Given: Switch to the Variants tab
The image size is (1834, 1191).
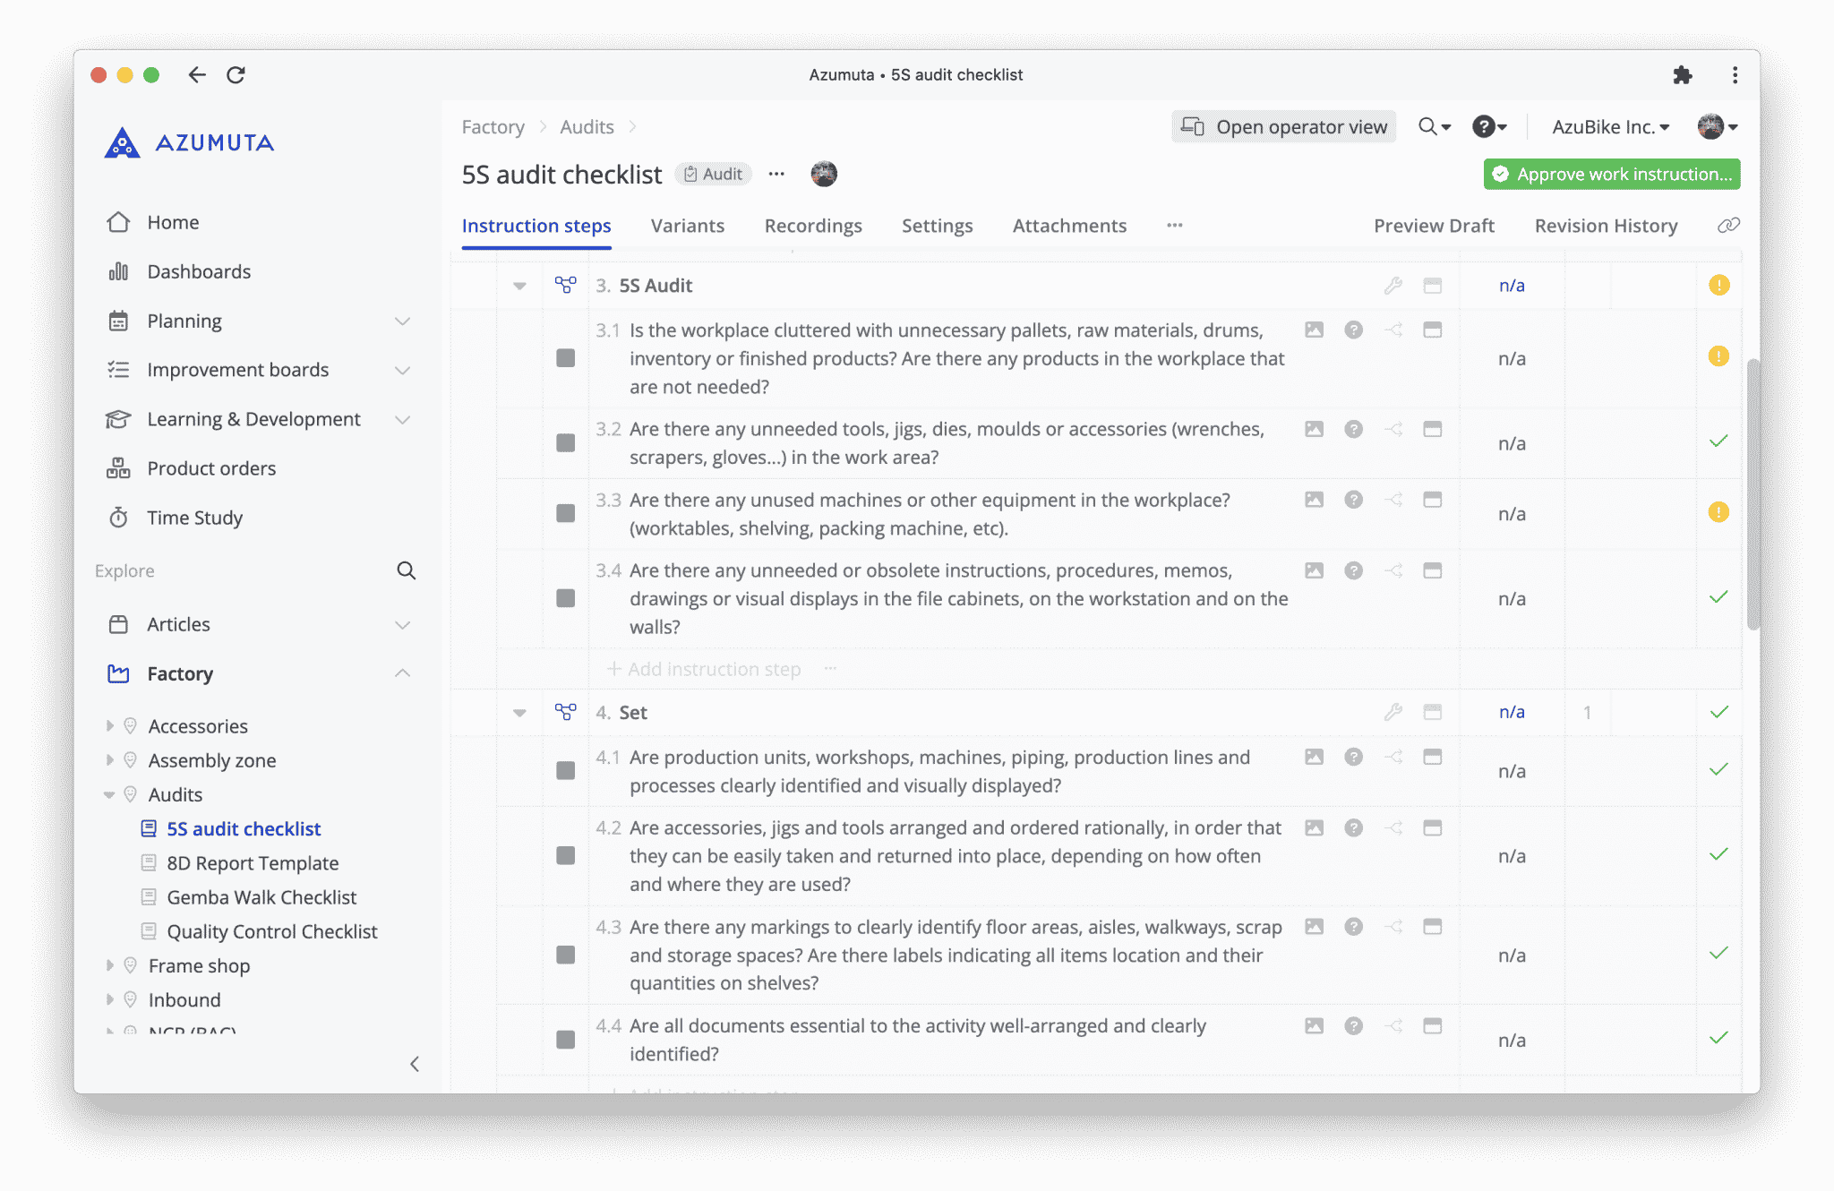Looking at the screenshot, I should pyautogui.click(x=687, y=226).
